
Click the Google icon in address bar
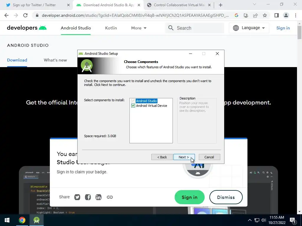[x=237, y=15]
